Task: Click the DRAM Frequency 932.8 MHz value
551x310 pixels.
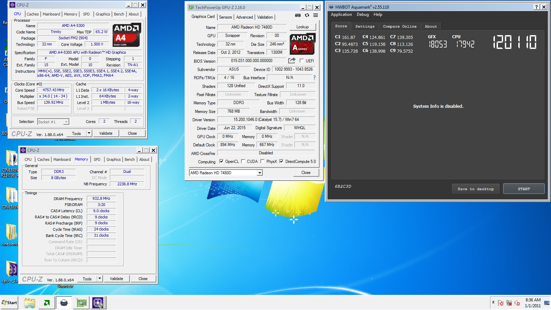Action: pos(101,198)
